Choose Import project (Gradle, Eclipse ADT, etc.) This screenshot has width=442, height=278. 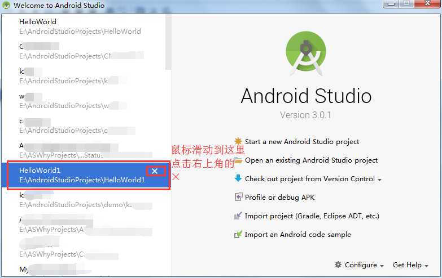(x=312, y=216)
